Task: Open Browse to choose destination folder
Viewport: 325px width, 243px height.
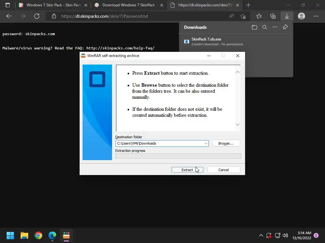Action: pos(226,143)
